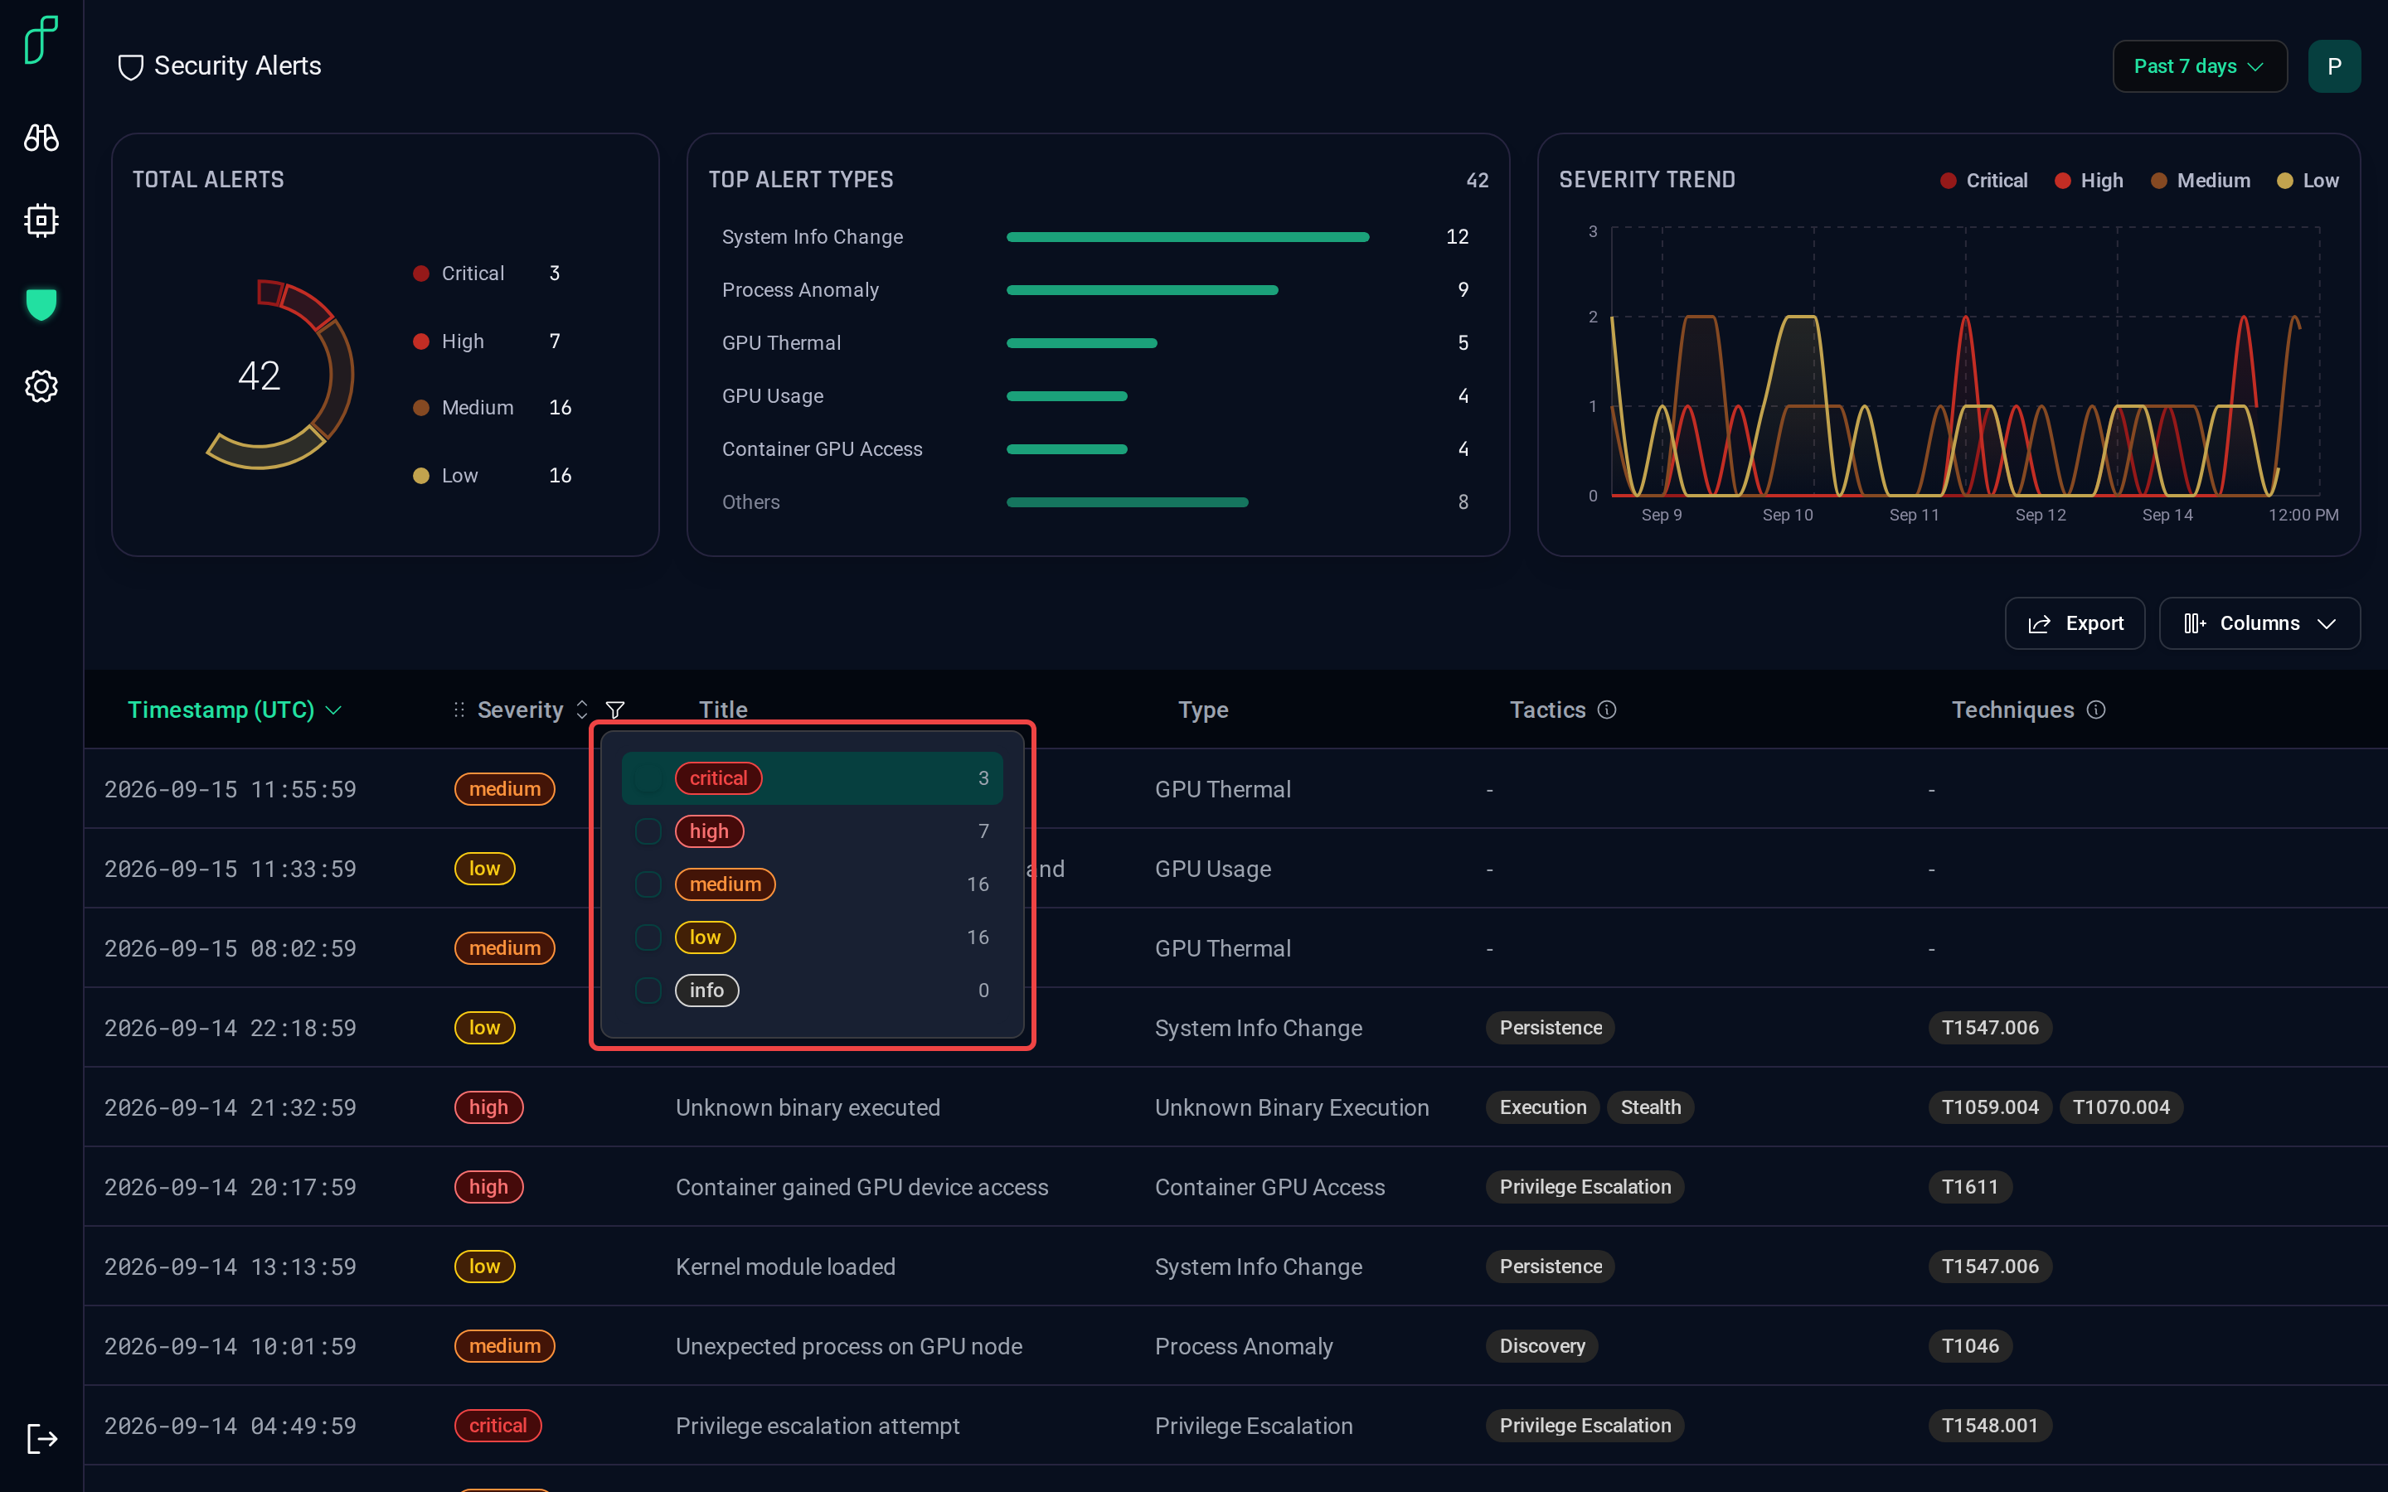Click the app logo in sidebar
This screenshot has height=1492, width=2388.
[x=41, y=40]
